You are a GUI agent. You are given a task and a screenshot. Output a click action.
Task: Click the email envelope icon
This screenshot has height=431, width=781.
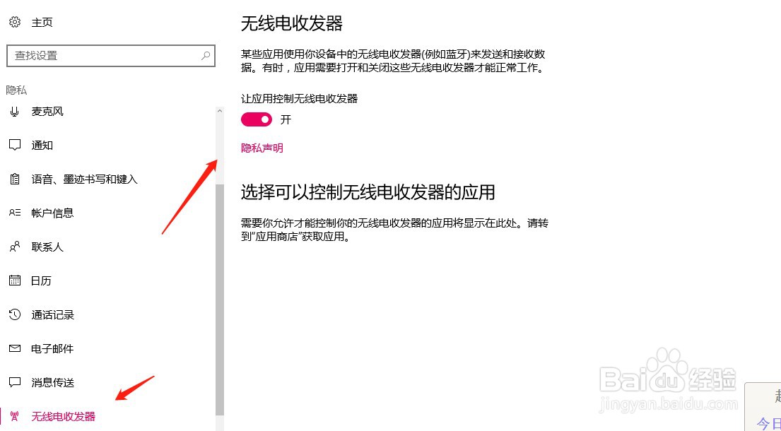(x=15, y=348)
